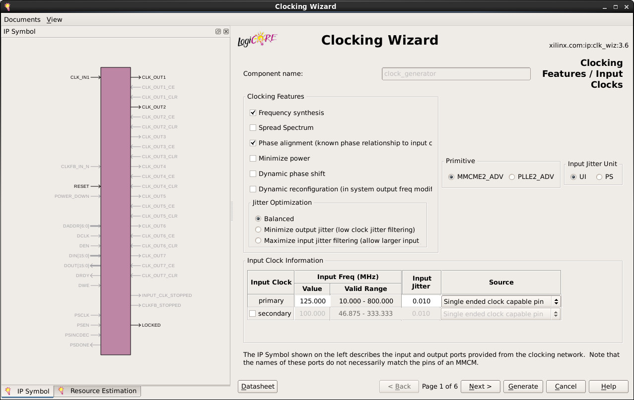Click the Generate button
Screen dimensions: 634x400
point(523,387)
